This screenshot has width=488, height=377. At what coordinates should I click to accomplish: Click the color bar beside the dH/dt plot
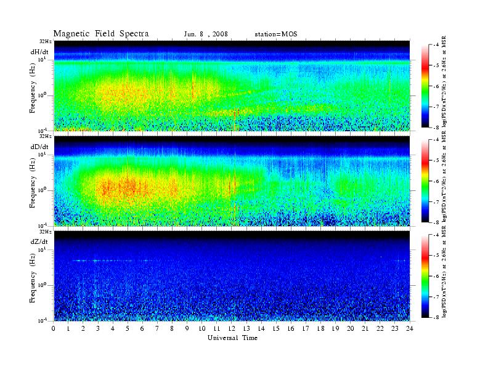click(425, 86)
